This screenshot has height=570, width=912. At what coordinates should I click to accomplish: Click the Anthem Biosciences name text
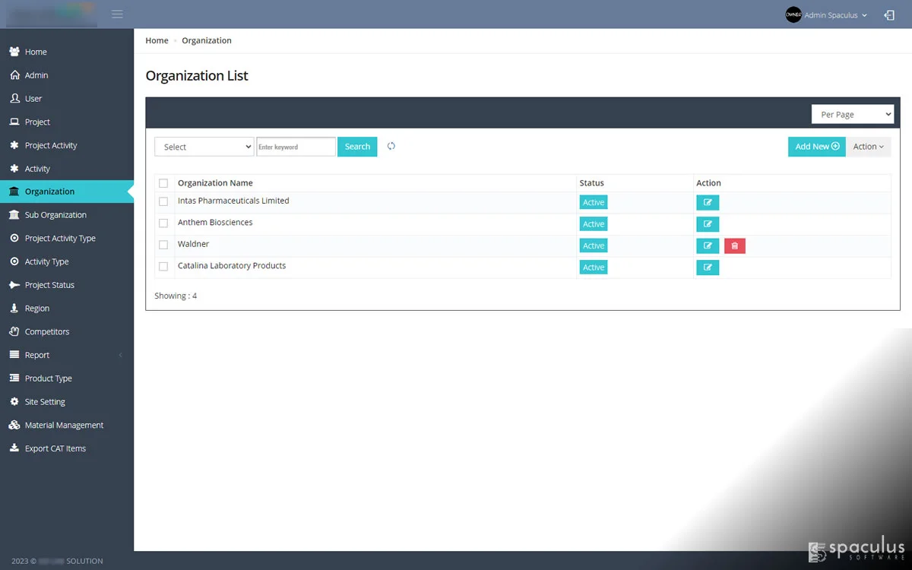(x=215, y=223)
